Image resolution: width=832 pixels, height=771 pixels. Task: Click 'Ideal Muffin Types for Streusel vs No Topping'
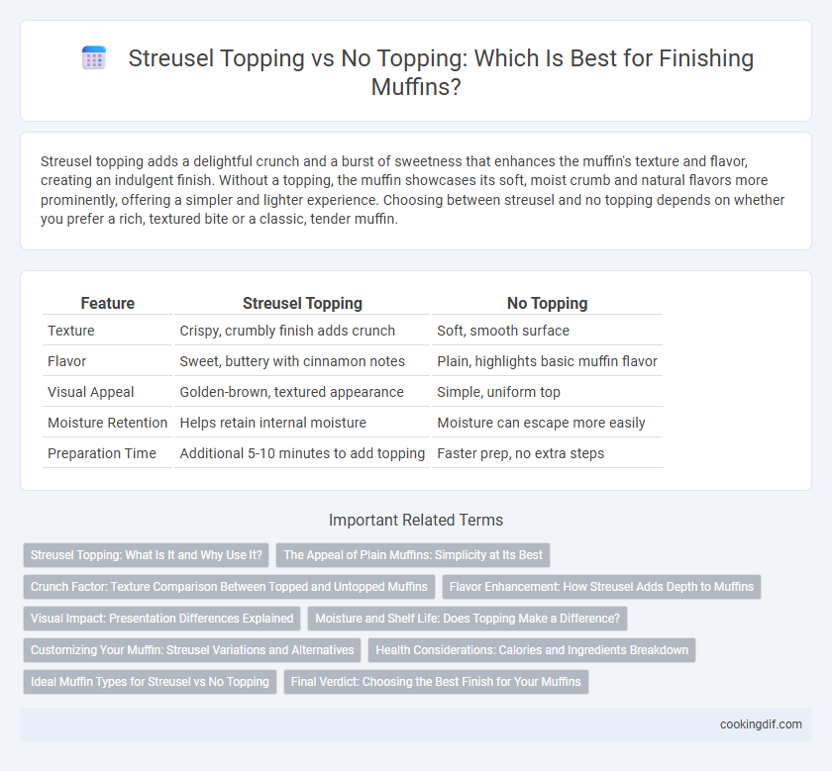150,682
